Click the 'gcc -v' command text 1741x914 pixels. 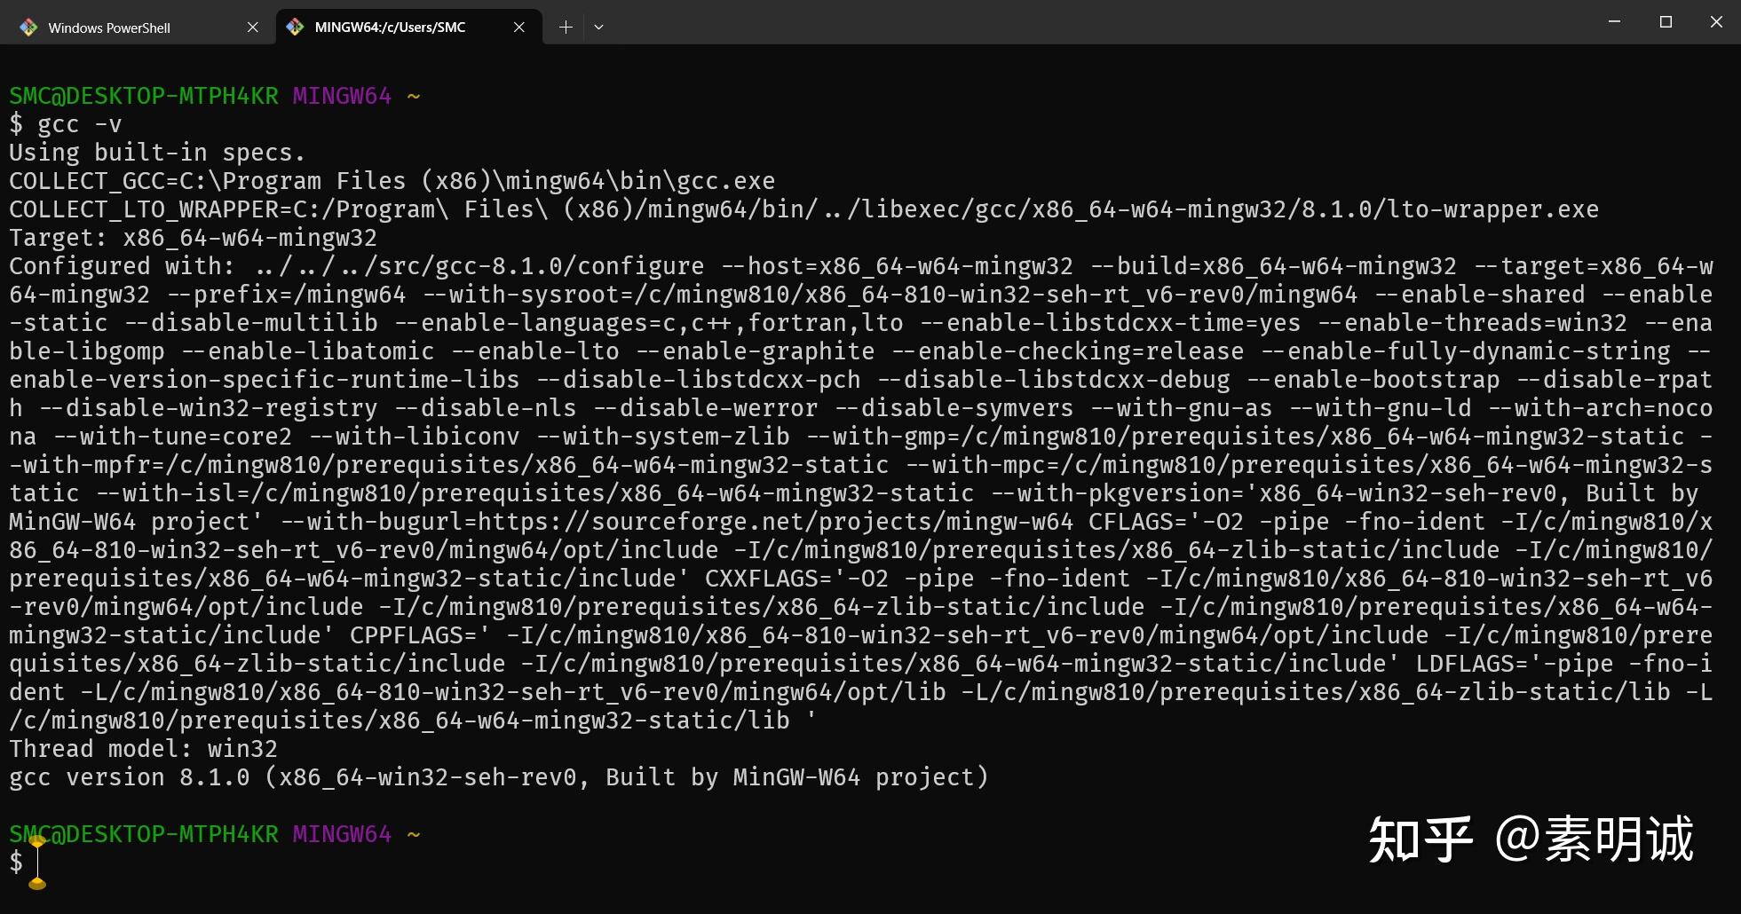[80, 124]
